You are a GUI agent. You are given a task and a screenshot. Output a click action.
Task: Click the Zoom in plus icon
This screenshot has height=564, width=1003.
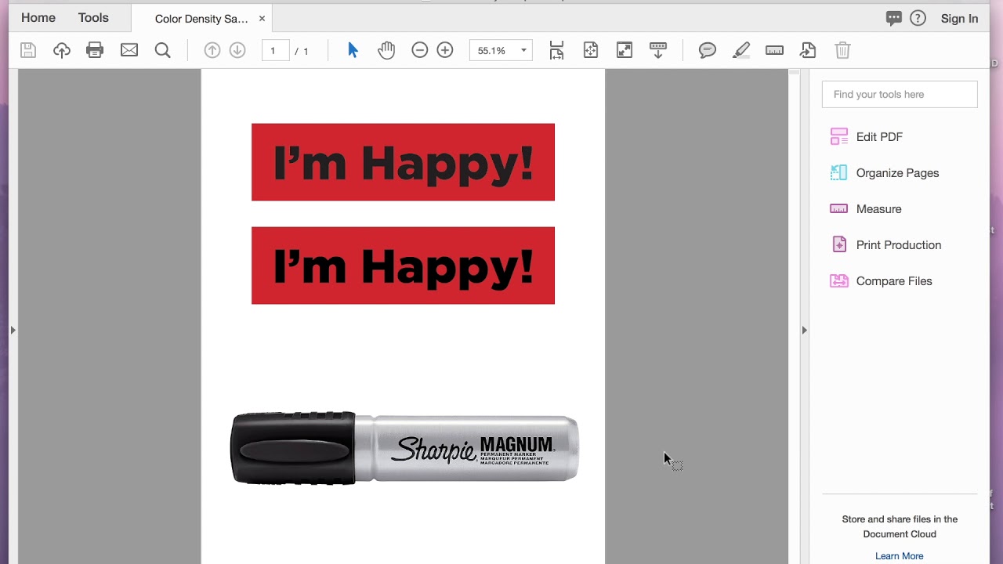[x=445, y=50]
